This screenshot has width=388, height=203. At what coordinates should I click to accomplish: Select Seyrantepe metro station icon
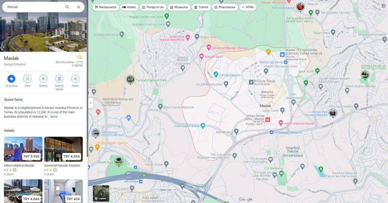click(141, 181)
